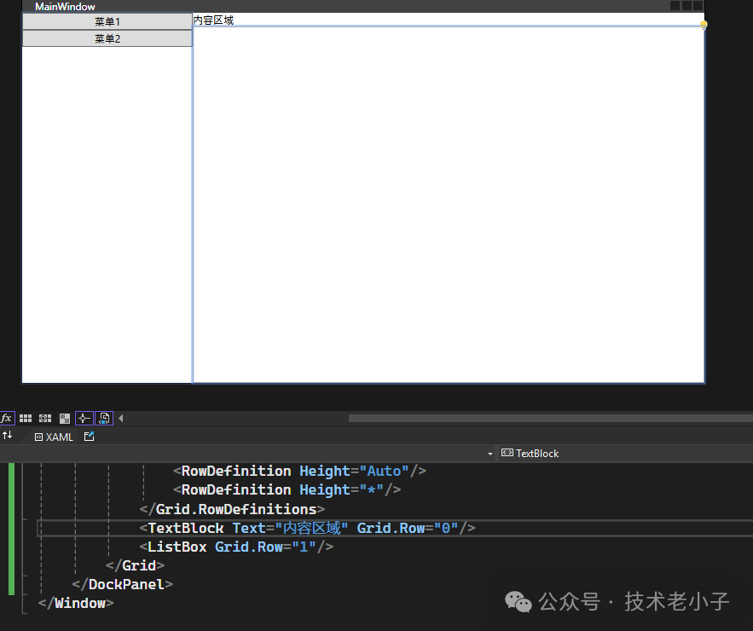The image size is (753, 631).
Task: Toggle snapping to snaplines
Action: pos(84,418)
